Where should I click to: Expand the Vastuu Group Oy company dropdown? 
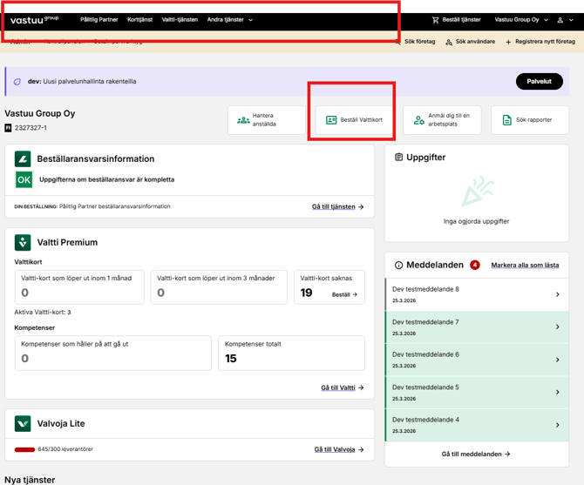tap(521, 20)
